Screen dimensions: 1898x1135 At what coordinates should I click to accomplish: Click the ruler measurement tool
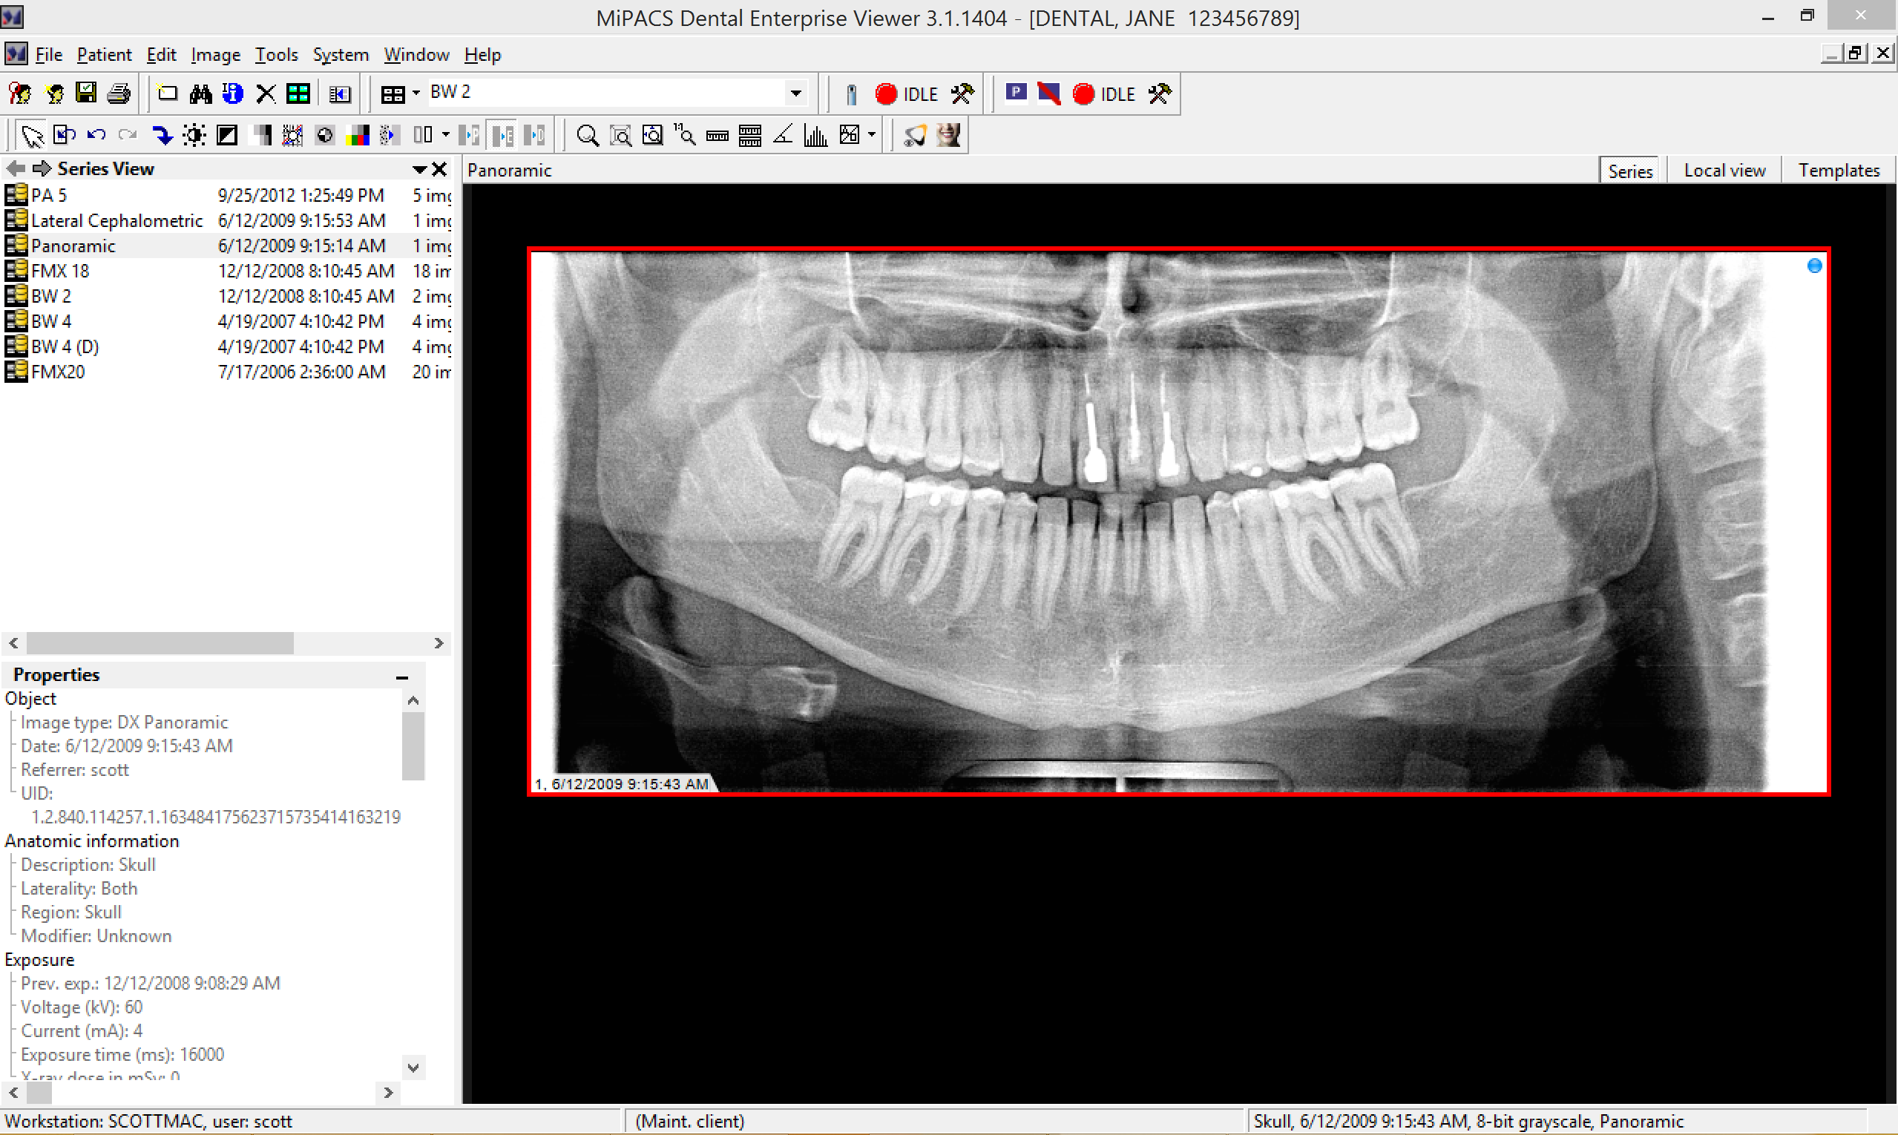point(717,135)
